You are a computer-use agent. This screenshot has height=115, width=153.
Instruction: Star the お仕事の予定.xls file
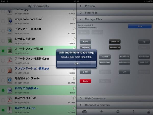point(74,39)
